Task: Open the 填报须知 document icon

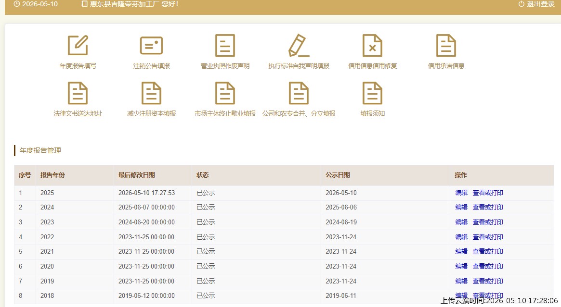Action: click(x=372, y=93)
